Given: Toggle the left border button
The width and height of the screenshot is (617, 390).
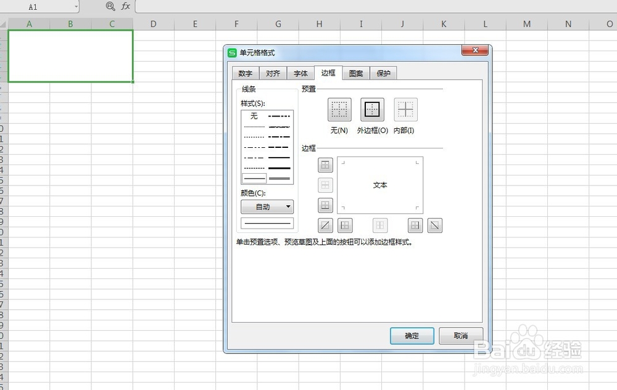Looking at the screenshot, I should click(345, 225).
